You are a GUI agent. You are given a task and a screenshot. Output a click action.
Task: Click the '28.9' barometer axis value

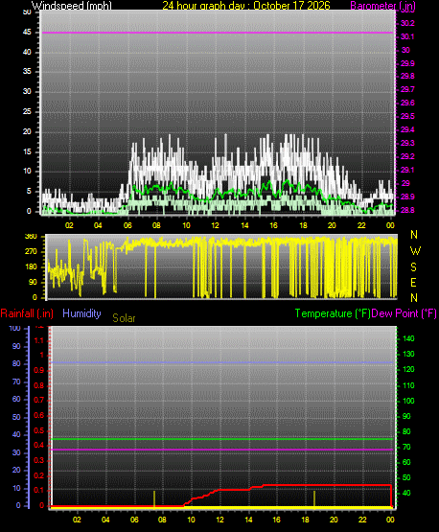407,197
